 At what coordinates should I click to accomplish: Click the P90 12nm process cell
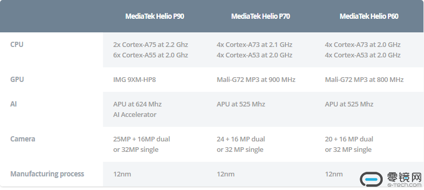click(122, 174)
